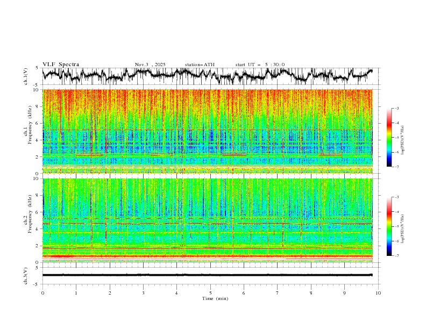Click the 'station=ATH' label

point(200,65)
